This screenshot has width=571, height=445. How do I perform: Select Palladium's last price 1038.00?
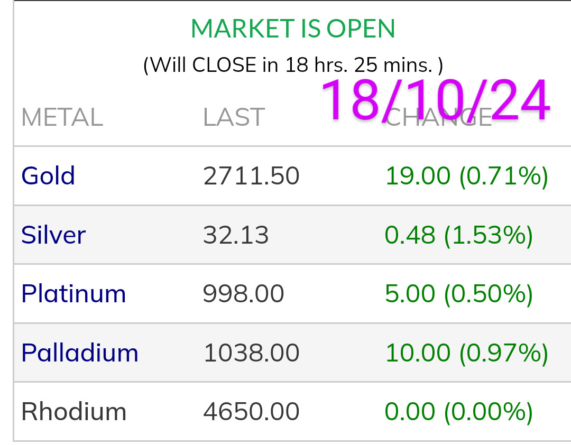click(251, 353)
